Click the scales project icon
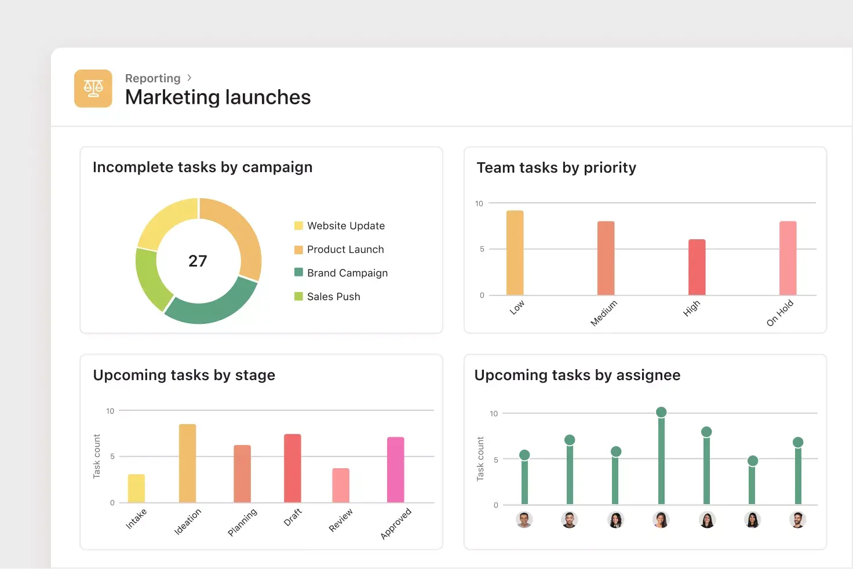The width and height of the screenshot is (853, 569). [93, 88]
